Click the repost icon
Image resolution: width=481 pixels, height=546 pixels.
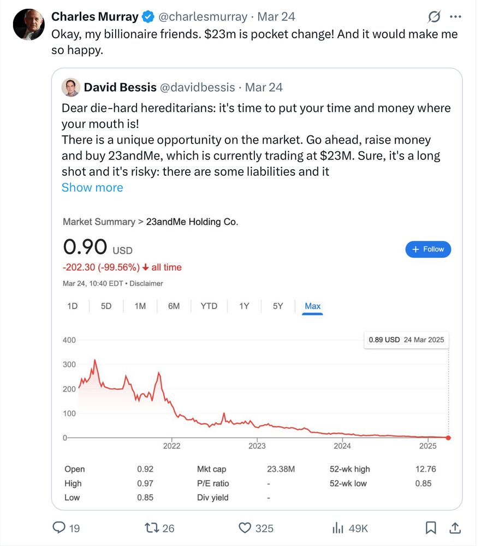coord(150,527)
